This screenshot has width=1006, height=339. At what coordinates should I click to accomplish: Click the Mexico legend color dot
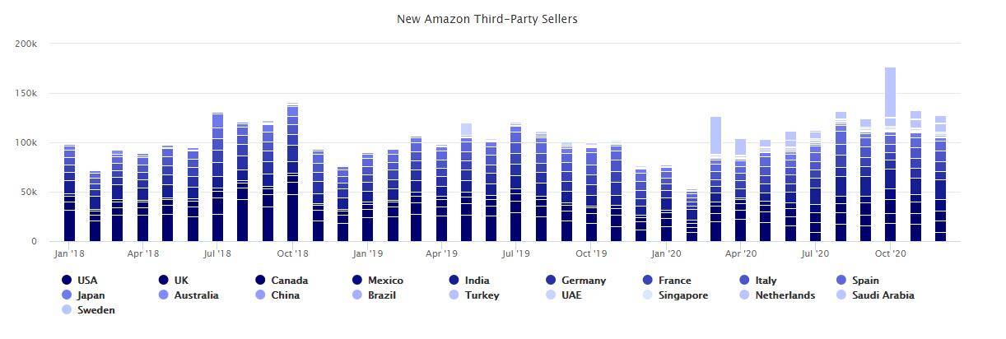coord(357,281)
